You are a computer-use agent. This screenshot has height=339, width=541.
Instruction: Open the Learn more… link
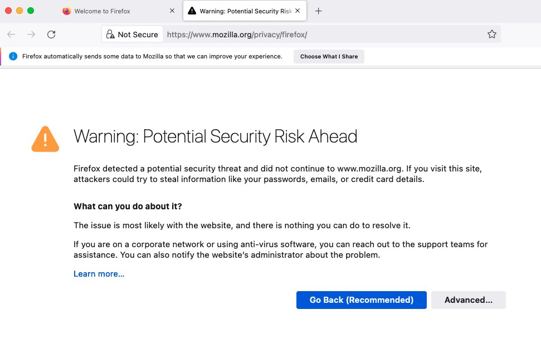tap(99, 274)
